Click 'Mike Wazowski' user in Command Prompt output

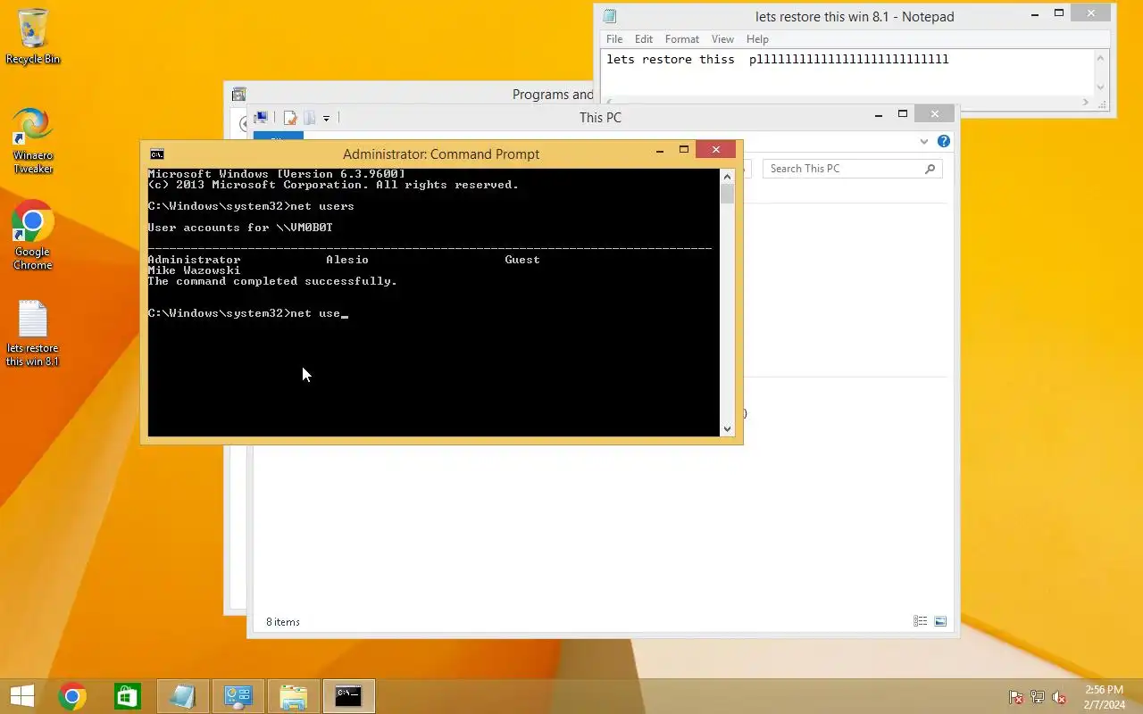194,270
